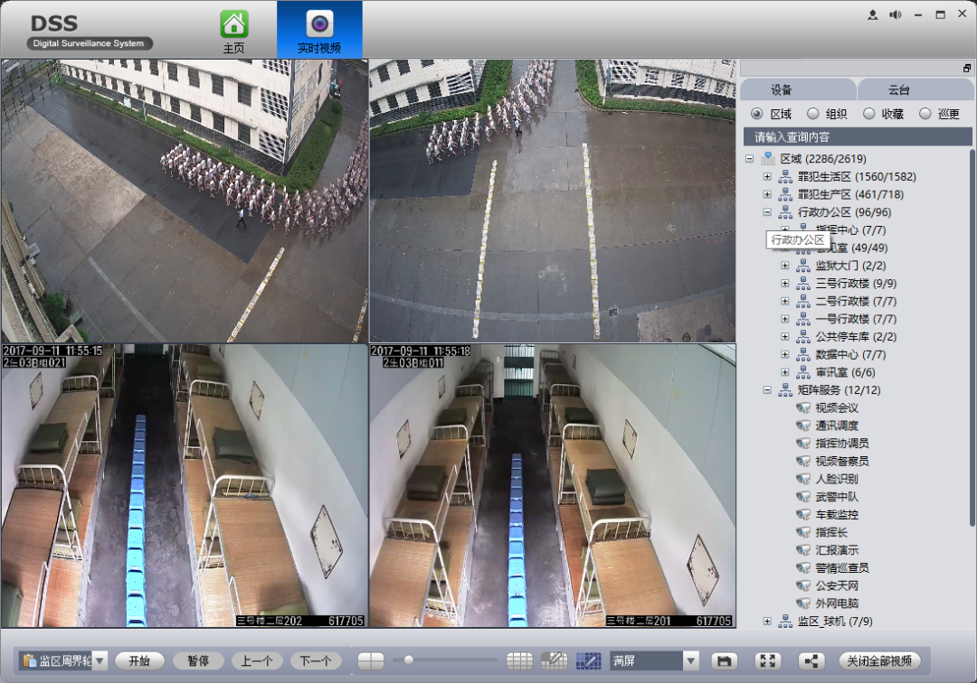This screenshot has height=683, width=977.
Task: Click the 实时视频 live video camera icon
Action: (319, 24)
